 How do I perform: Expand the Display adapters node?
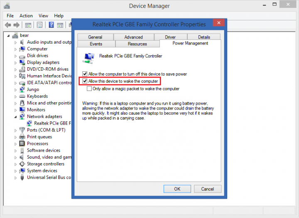click(15, 63)
